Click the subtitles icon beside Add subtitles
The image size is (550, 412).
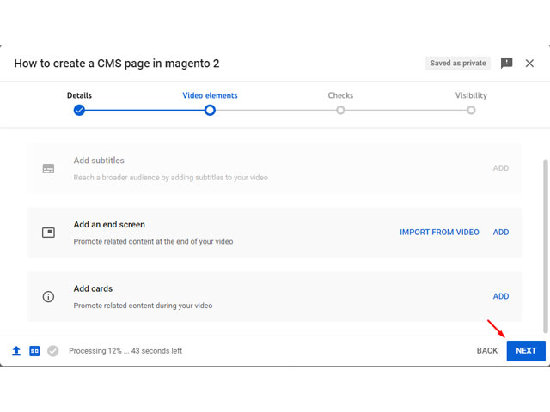click(48, 168)
